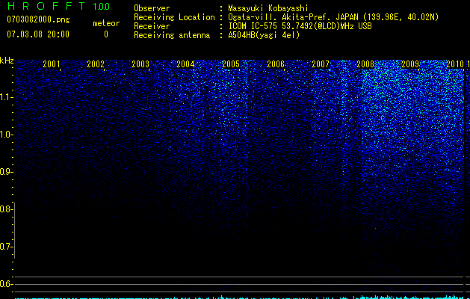Click the 2002 time marker
The image size is (470, 299).
(96, 64)
